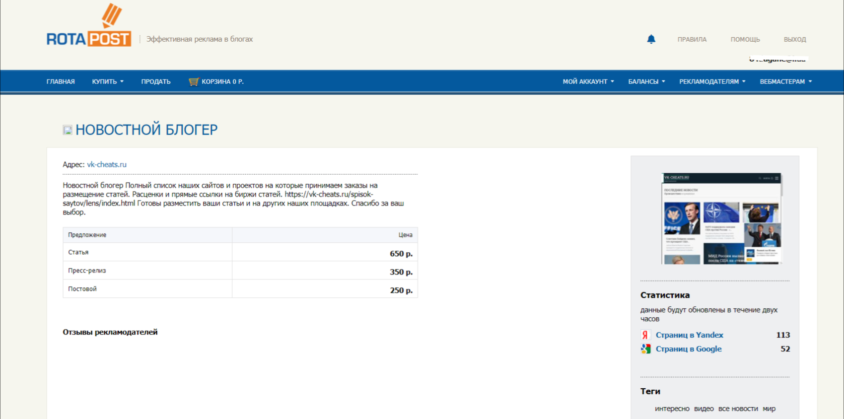Open the vk-cheats.ru address link
This screenshot has height=419, width=844.
click(107, 164)
